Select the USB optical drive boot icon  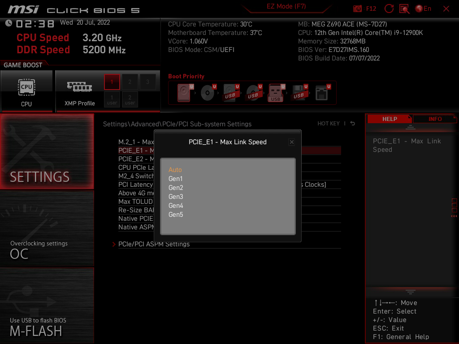pos(254,93)
